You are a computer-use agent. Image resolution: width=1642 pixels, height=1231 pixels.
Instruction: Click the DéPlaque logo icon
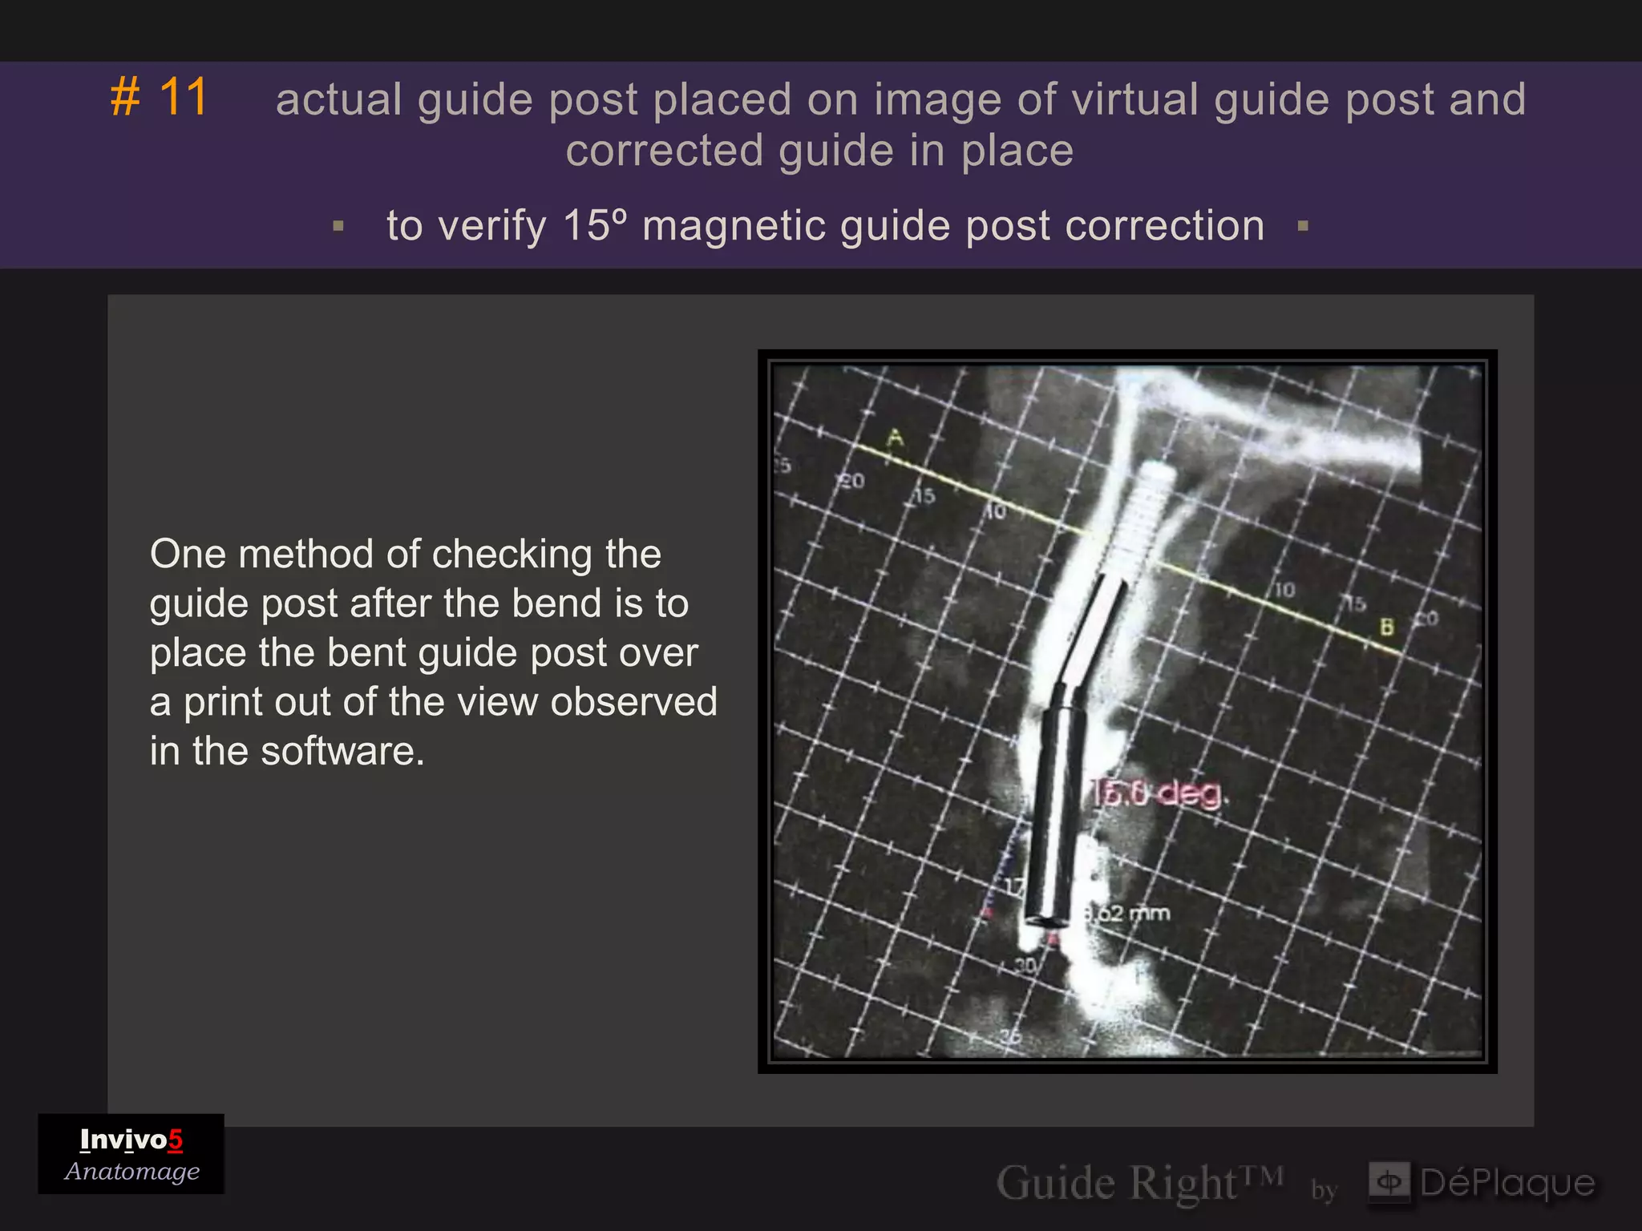click(1389, 1181)
